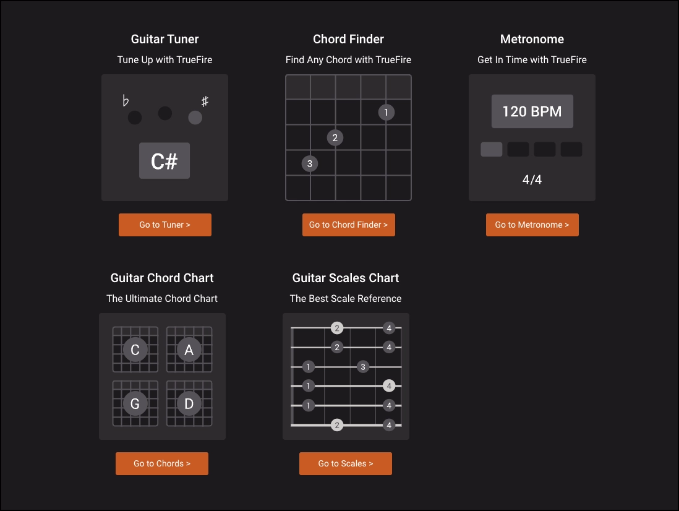Viewport: 679px width, 511px height.
Task: Click the C chord diagram
Action: coord(135,350)
